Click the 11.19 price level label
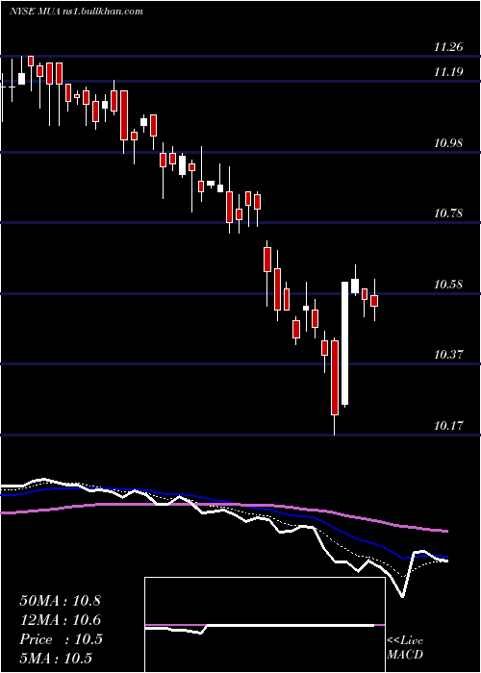 [x=448, y=72]
